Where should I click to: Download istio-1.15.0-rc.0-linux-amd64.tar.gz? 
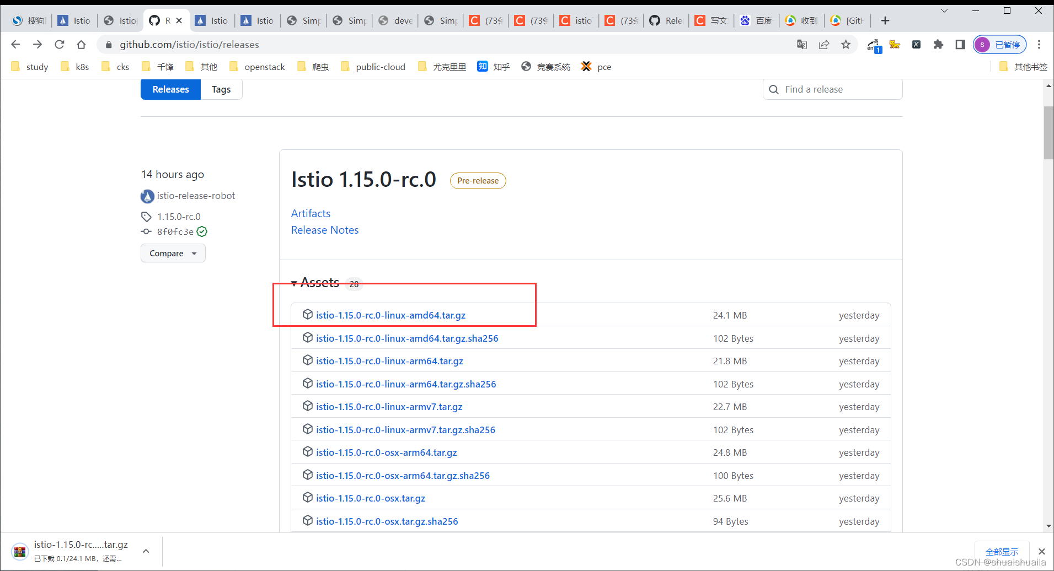[390, 315]
